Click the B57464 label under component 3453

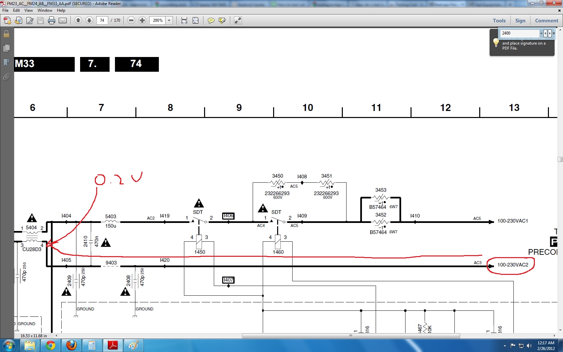click(378, 207)
